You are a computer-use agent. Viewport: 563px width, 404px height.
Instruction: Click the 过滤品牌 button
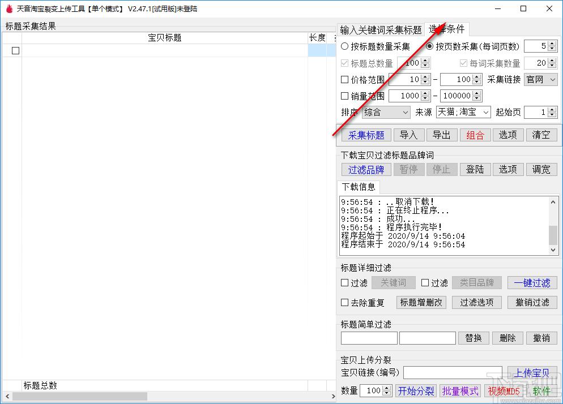click(366, 169)
